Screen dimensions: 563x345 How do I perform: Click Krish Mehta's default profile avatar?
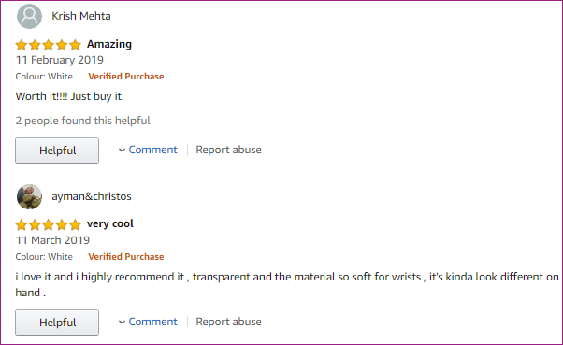pos(29,16)
